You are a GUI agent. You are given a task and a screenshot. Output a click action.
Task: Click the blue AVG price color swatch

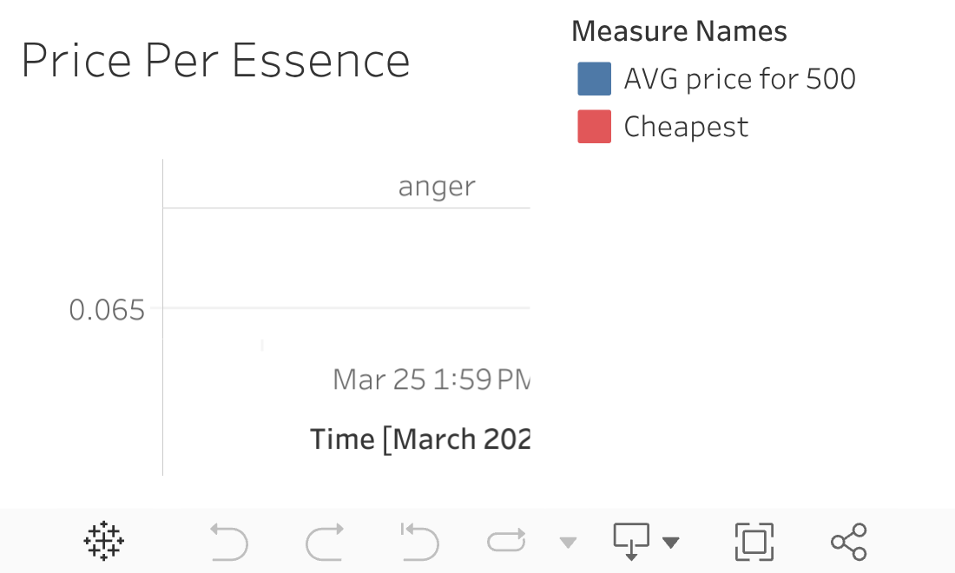[595, 79]
